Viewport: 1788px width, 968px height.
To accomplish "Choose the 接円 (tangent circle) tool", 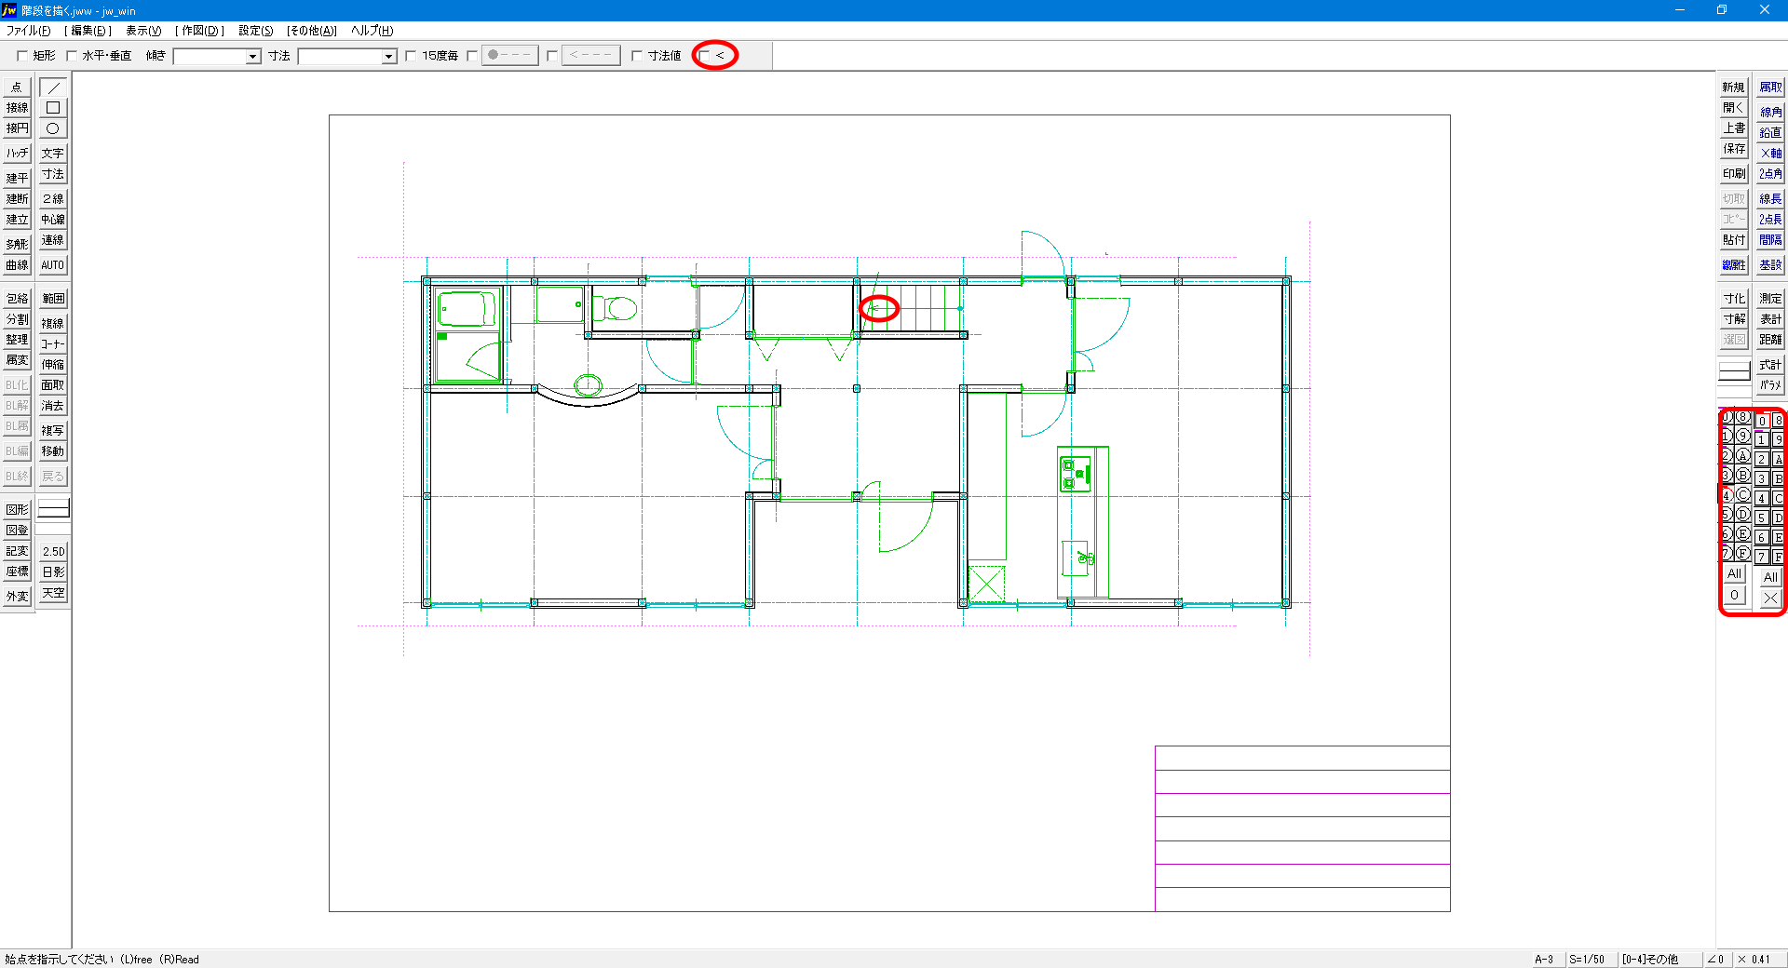I will 17,128.
